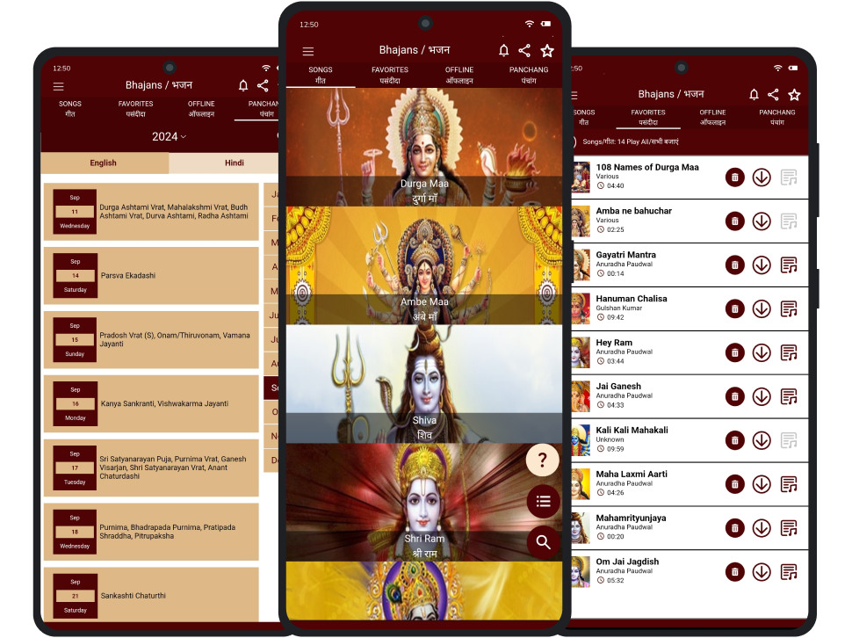Delete 108 Names of Durga Maa
This screenshot has height=638, width=852.
click(734, 178)
